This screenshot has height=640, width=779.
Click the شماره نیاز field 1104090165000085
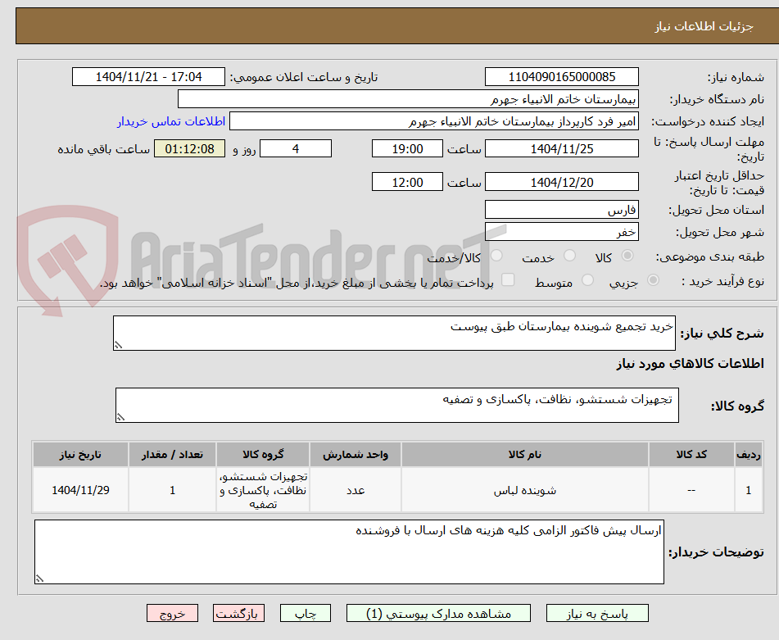coord(561,77)
